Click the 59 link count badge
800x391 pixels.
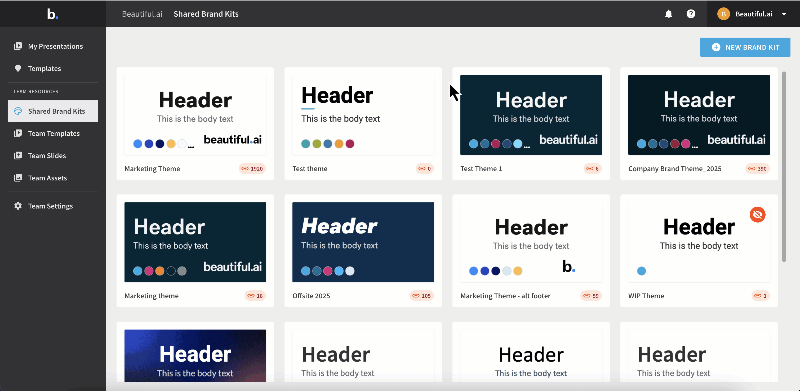[591, 296]
